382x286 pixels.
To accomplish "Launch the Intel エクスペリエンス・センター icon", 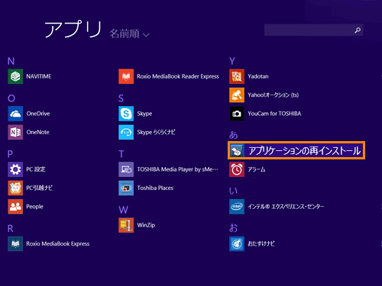I will [237, 207].
